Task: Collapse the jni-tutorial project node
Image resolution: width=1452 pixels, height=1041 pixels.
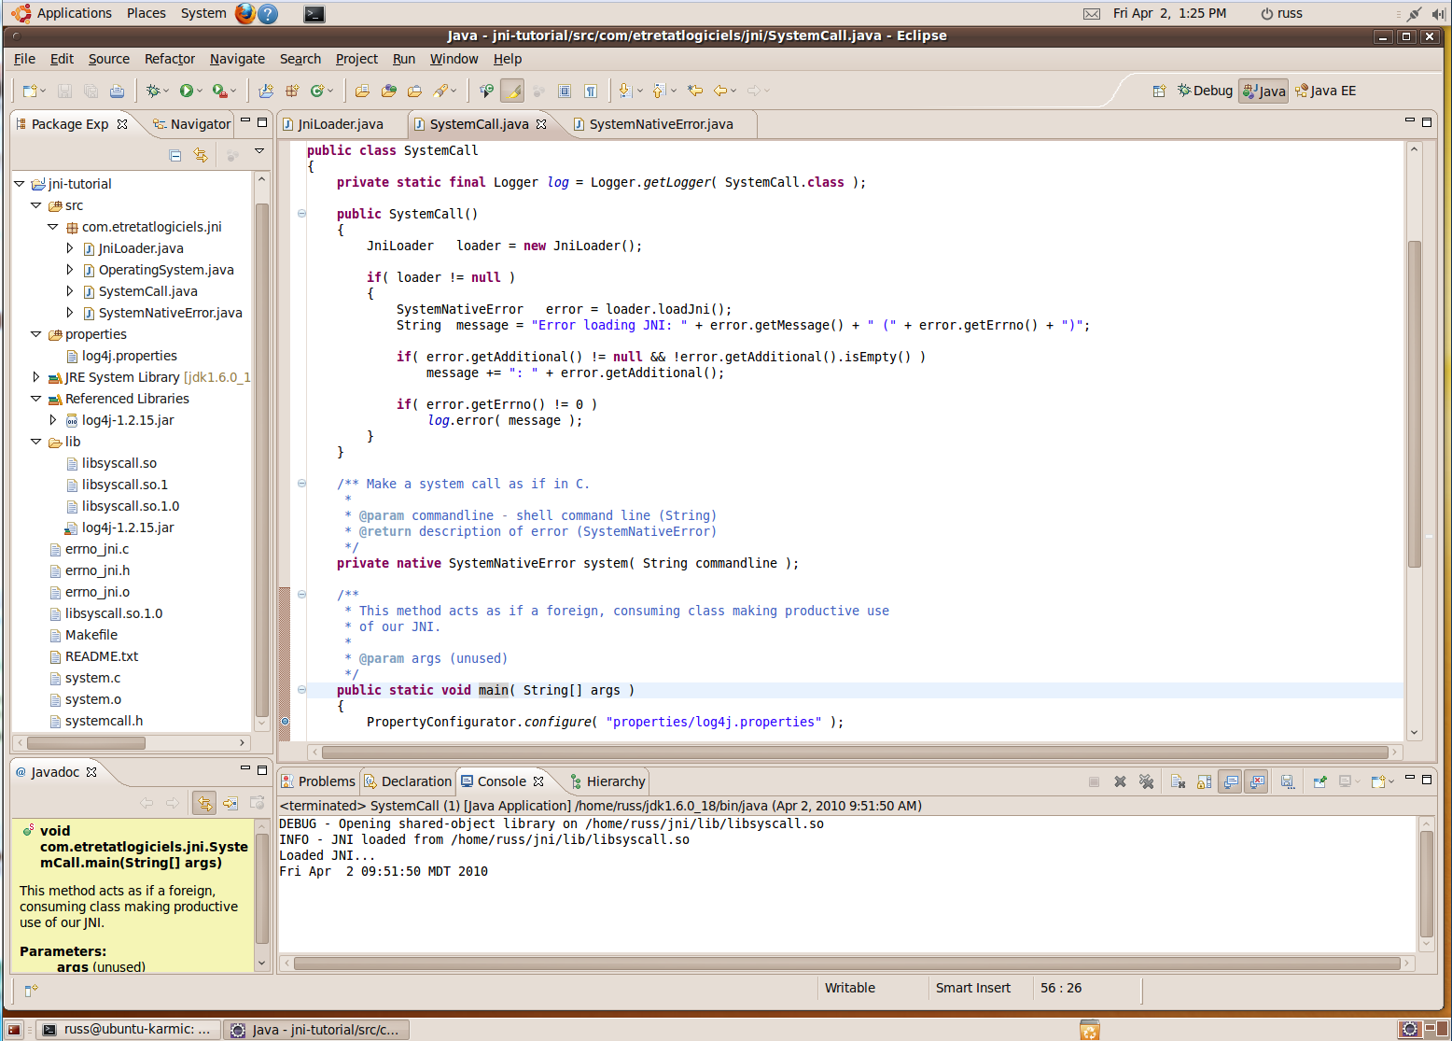Action: (20, 184)
